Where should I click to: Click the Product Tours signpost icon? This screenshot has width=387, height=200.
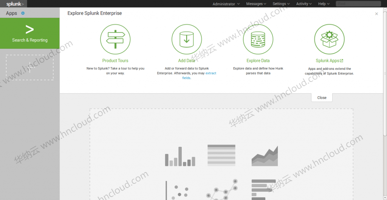coord(115,39)
